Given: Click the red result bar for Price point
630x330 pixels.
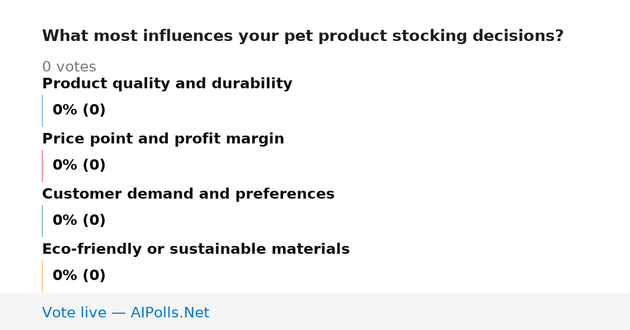Looking at the screenshot, I should pyautogui.click(x=42, y=166).
